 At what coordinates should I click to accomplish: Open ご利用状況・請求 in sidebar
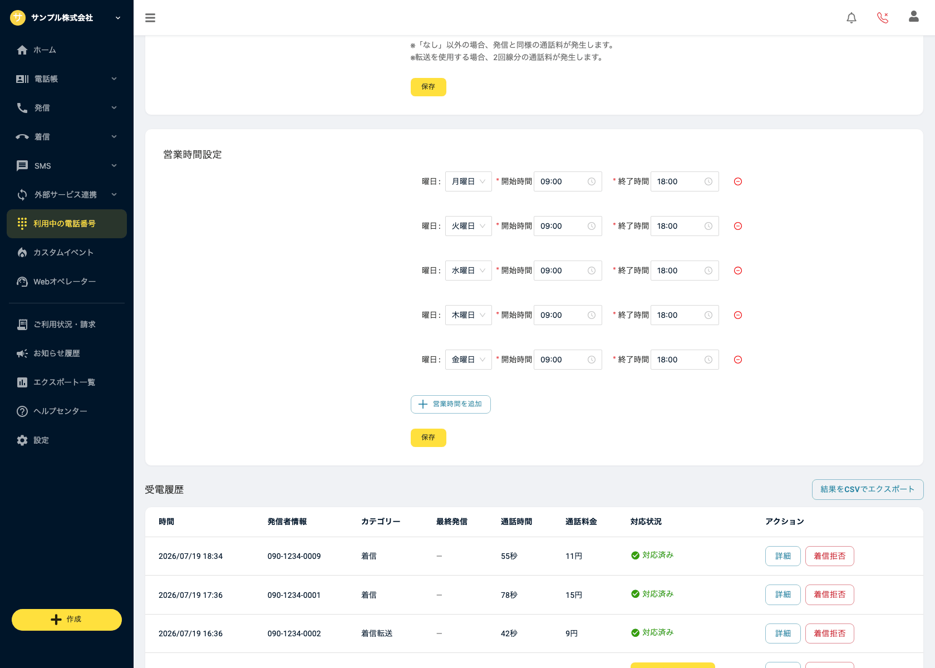coord(67,325)
